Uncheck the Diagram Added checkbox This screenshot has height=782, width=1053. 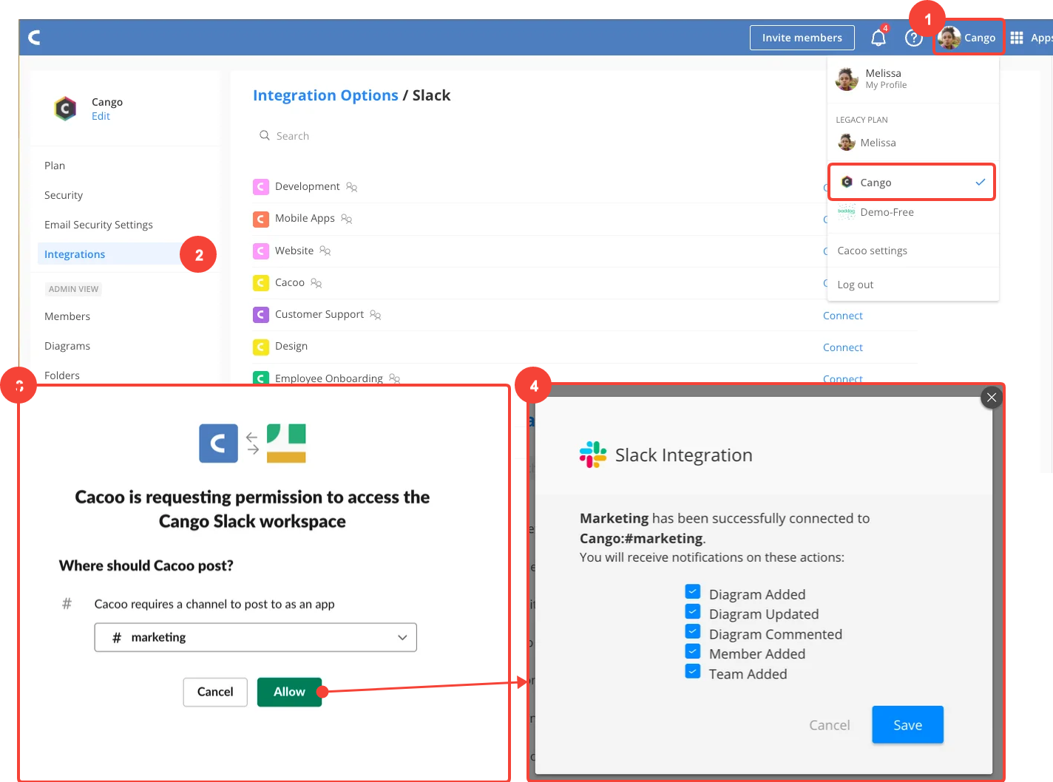pyautogui.click(x=693, y=592)
